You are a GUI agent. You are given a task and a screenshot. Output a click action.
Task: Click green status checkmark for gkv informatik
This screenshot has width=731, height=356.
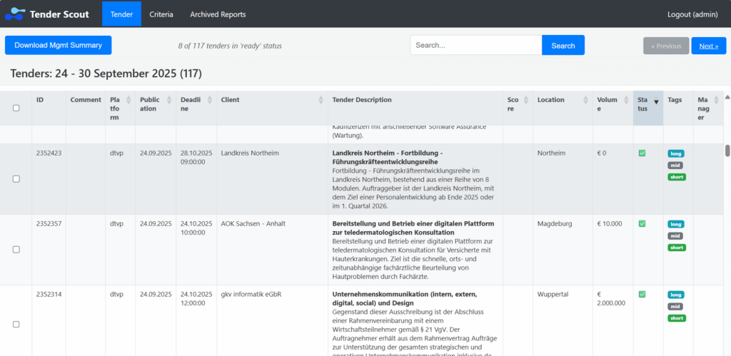[642, 294]
